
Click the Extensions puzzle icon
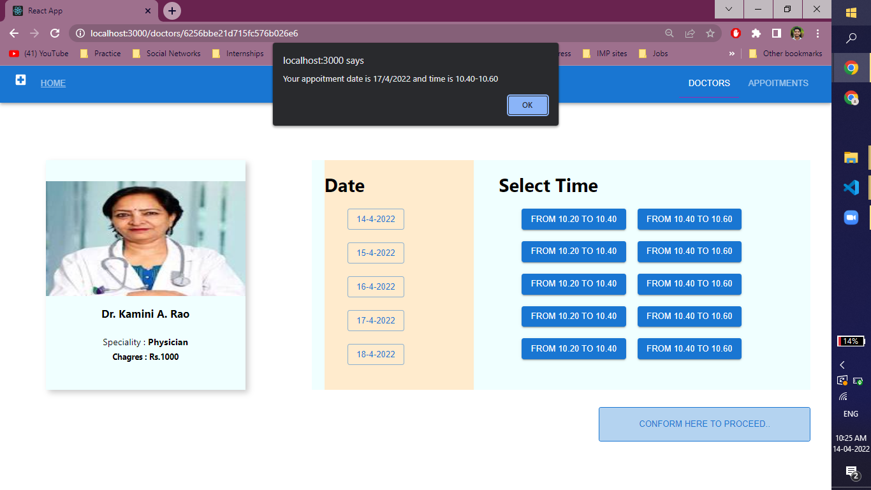(x=756, y=32)
